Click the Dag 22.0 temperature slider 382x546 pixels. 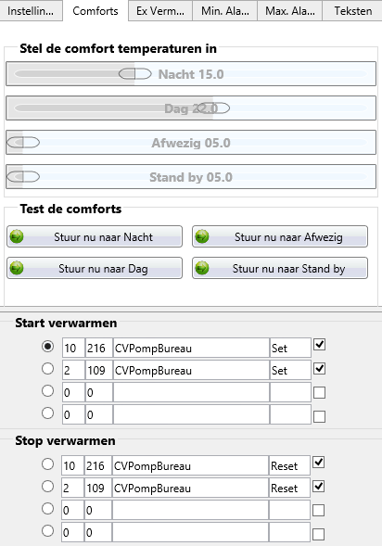point(191,108)
